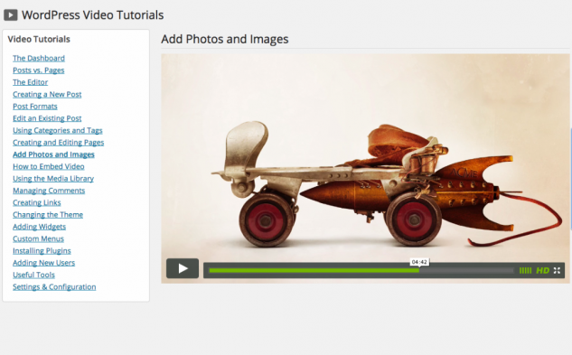Open the Post Formats tutorial
Screen dimensions: 572x355
coord(35,107)
